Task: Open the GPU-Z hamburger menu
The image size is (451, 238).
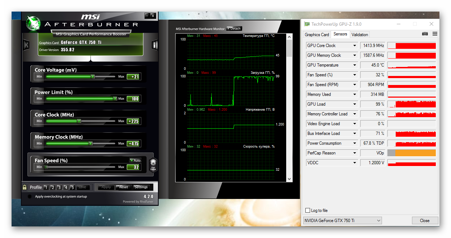Action: pos(435,34)
